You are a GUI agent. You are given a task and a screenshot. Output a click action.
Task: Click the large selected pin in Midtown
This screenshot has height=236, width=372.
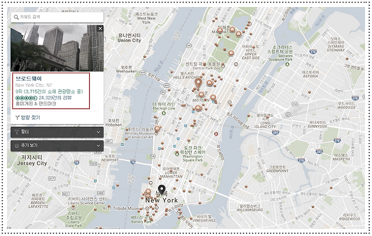click(198, 84)
